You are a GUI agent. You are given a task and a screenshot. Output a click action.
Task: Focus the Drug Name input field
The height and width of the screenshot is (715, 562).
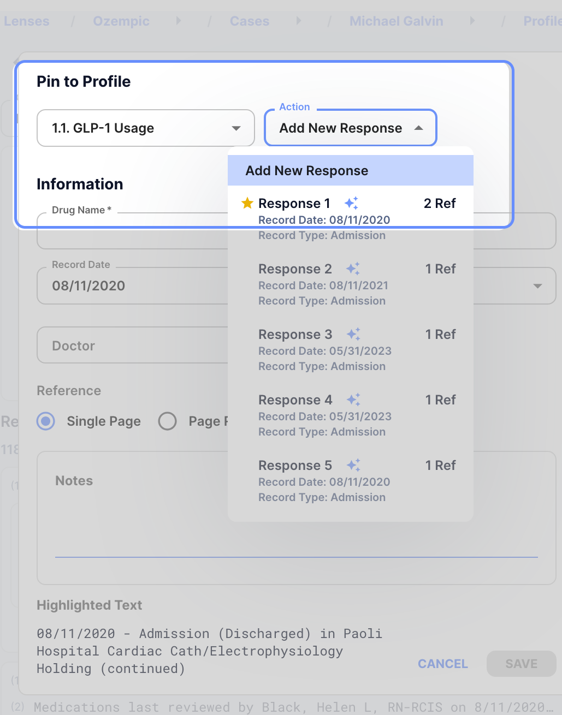132,231
